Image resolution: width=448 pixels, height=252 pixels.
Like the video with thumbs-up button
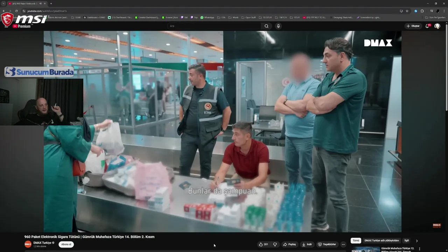pyautogui.click(x=263, y=244)
